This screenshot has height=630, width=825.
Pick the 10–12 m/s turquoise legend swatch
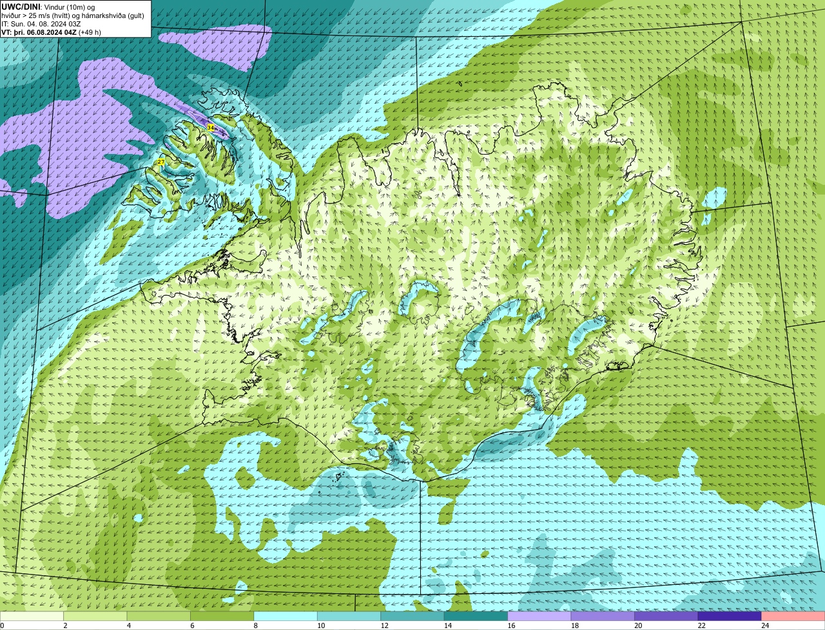pyautogui.click(x=349, y=616)
